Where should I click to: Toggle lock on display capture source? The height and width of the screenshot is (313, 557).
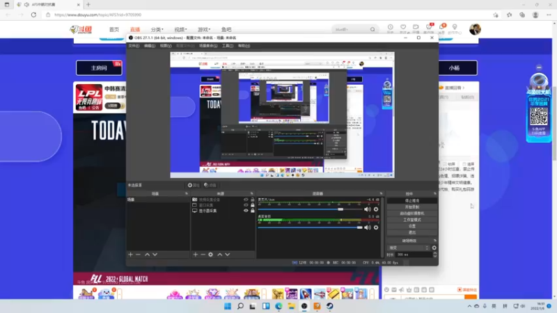[x=253, y=211]
